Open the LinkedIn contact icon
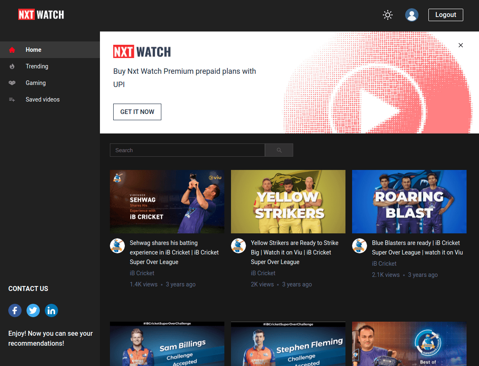The image size is (479, 366). (51, 310)
